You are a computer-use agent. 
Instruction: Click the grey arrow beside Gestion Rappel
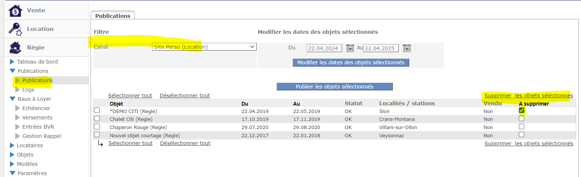coord(18,136)
